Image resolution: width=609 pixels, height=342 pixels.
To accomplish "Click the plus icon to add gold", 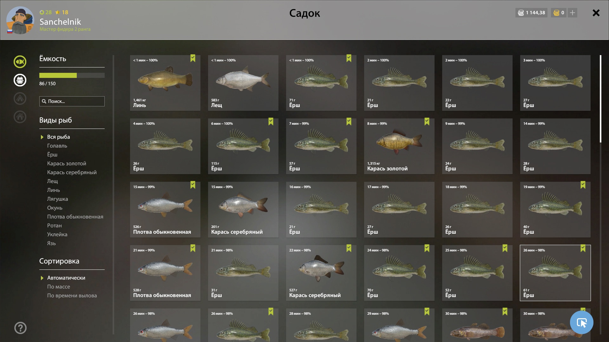I will point(573,13).
